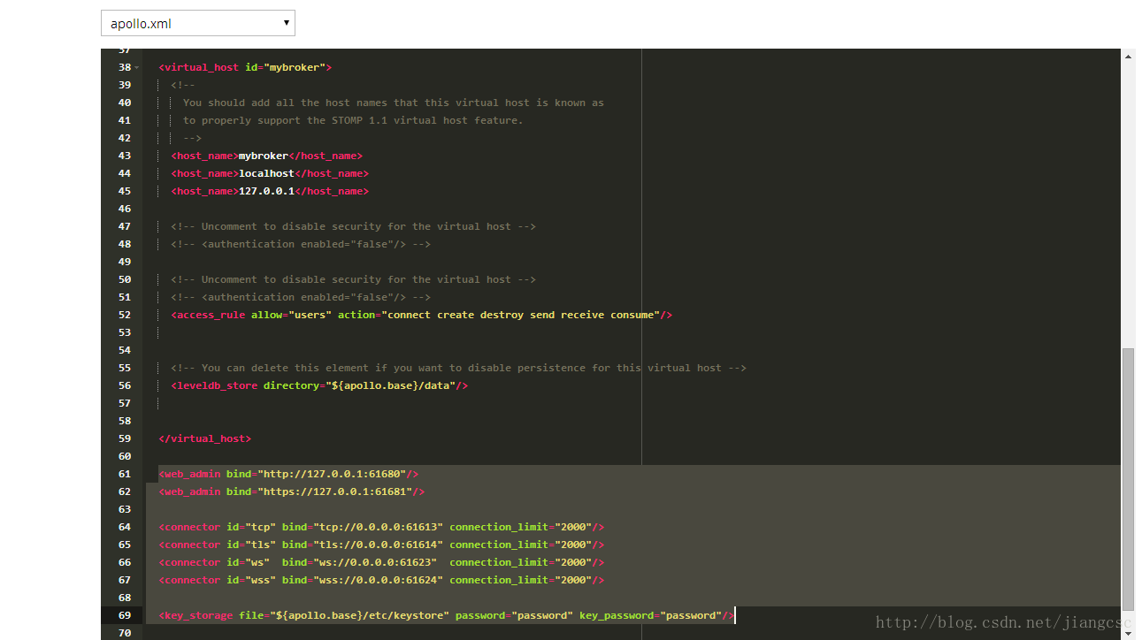This screenshot has height=640, width=1142.
Task: Click the vertical scrollbar thumb
Action: [x=1128, y=479]
